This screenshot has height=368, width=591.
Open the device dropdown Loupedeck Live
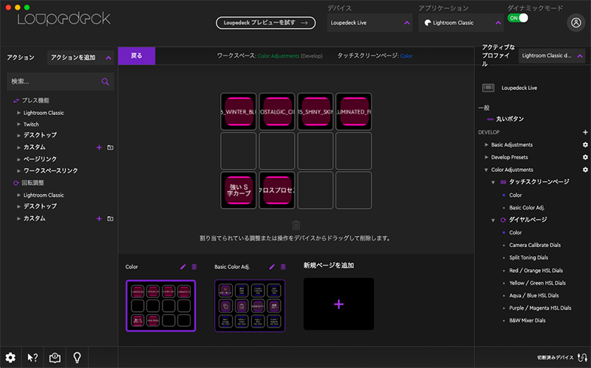pyautogui.click(x=369, y=23)
